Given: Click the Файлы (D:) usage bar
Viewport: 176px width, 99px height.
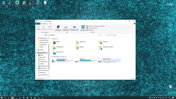Looking at the screenshot, I should coord(88,61).
